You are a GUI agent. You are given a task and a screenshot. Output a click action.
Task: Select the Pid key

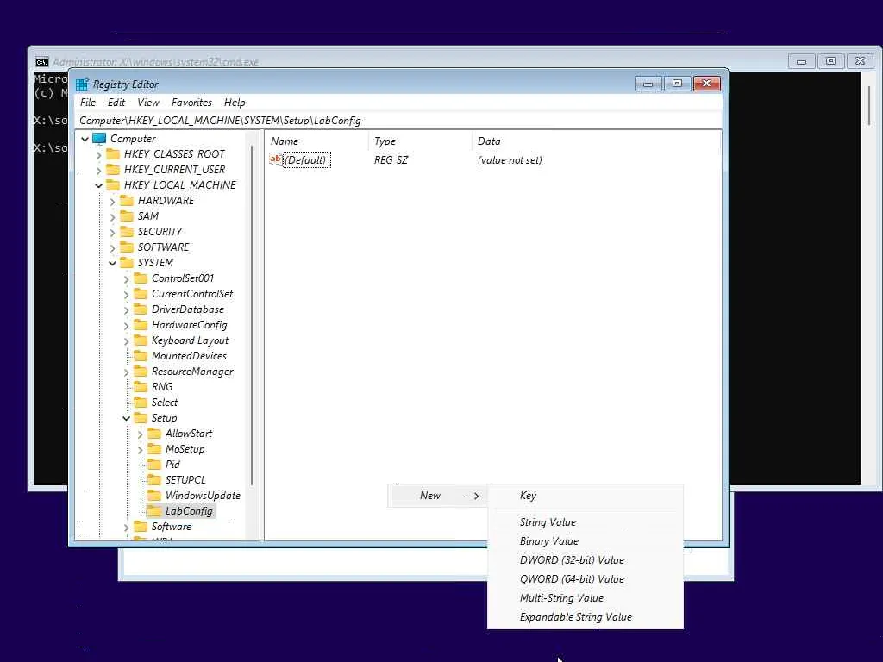pyautogui.click(x=172, y=465)
